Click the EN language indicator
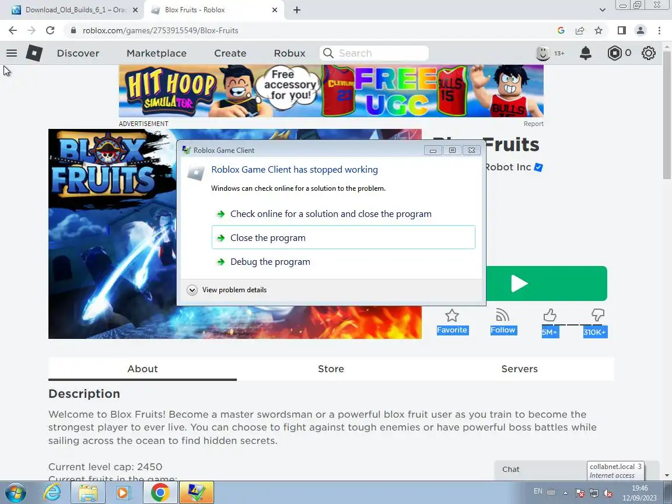672x504 pixels. pos(538,491)
